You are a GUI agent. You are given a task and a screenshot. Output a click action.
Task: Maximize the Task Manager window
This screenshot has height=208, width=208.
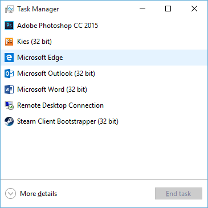pyautogui.click(x=168, y=9)
